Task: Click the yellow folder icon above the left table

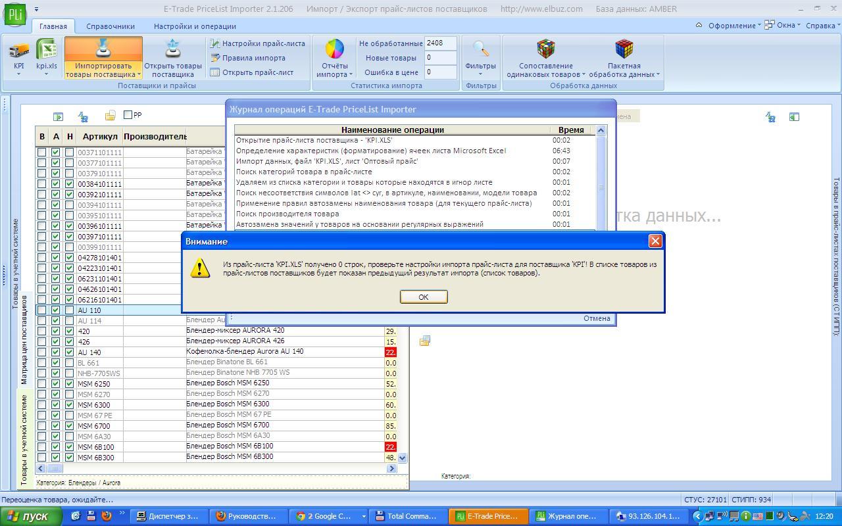Action: [110, 116]
